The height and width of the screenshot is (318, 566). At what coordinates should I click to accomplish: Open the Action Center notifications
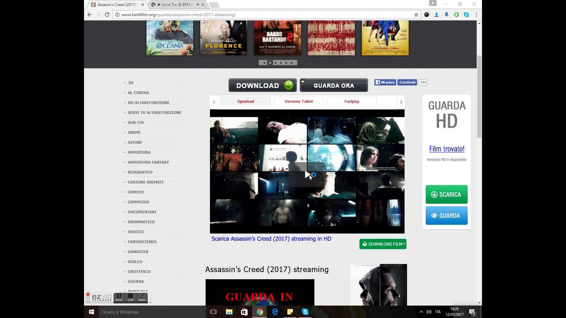[472, 312]
